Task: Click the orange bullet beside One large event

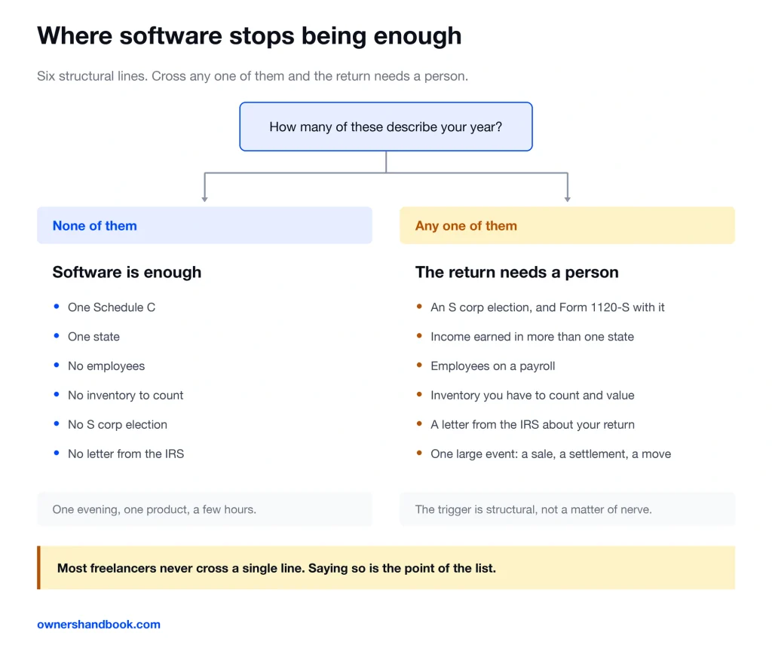Action: click(x=419, y=453)
